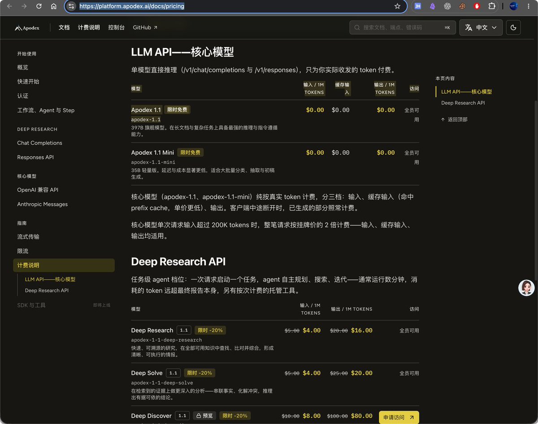The width and height of the screenshot is (538, 424).
Task: Open the purple crystal extension
Action: 432,6
